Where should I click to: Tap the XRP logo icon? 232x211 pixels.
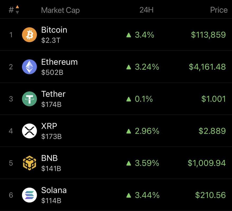point(29,131)
